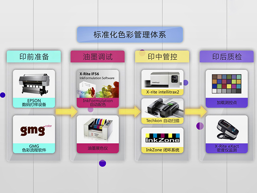The image size is (257, 193).
Task: Click the InkZone logo image
Action: [x=162, y=137]
